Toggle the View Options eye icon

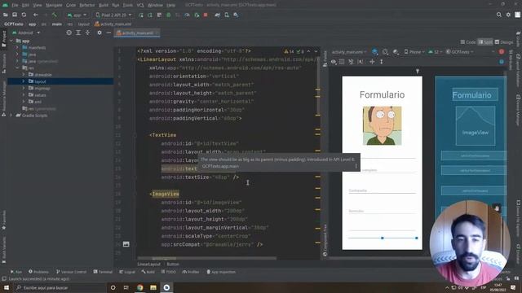(x=334, y=62)
